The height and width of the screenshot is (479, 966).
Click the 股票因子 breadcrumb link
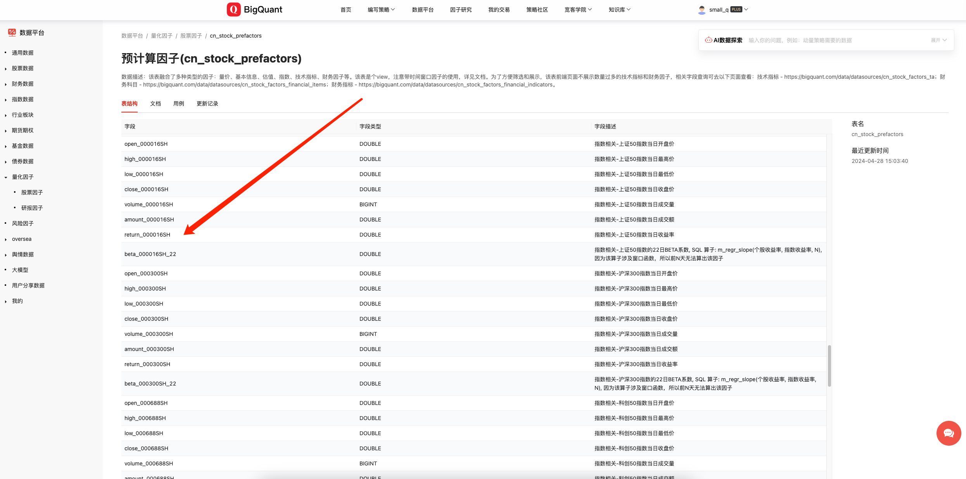point(191,36)
